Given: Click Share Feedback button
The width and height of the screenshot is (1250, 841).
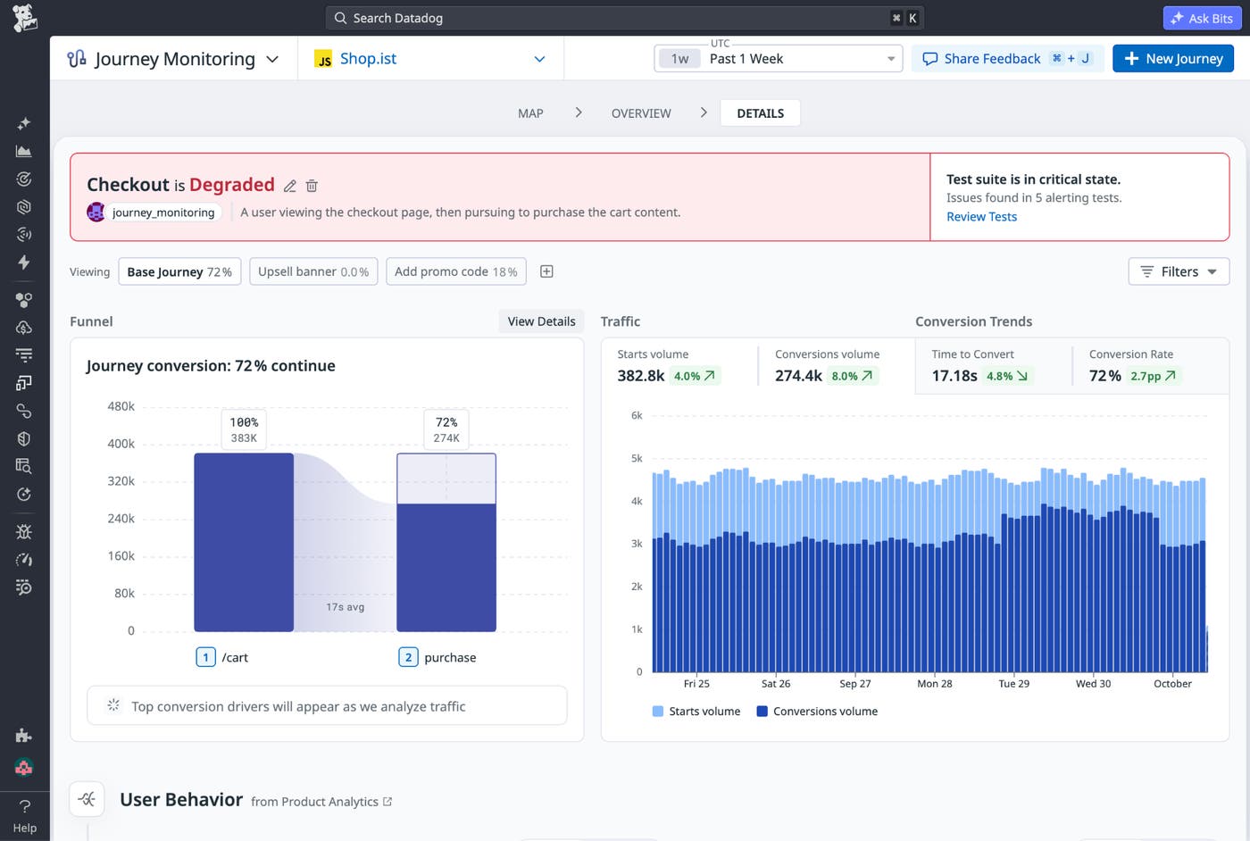Looking at the screenshot, I should [1008, 59].
